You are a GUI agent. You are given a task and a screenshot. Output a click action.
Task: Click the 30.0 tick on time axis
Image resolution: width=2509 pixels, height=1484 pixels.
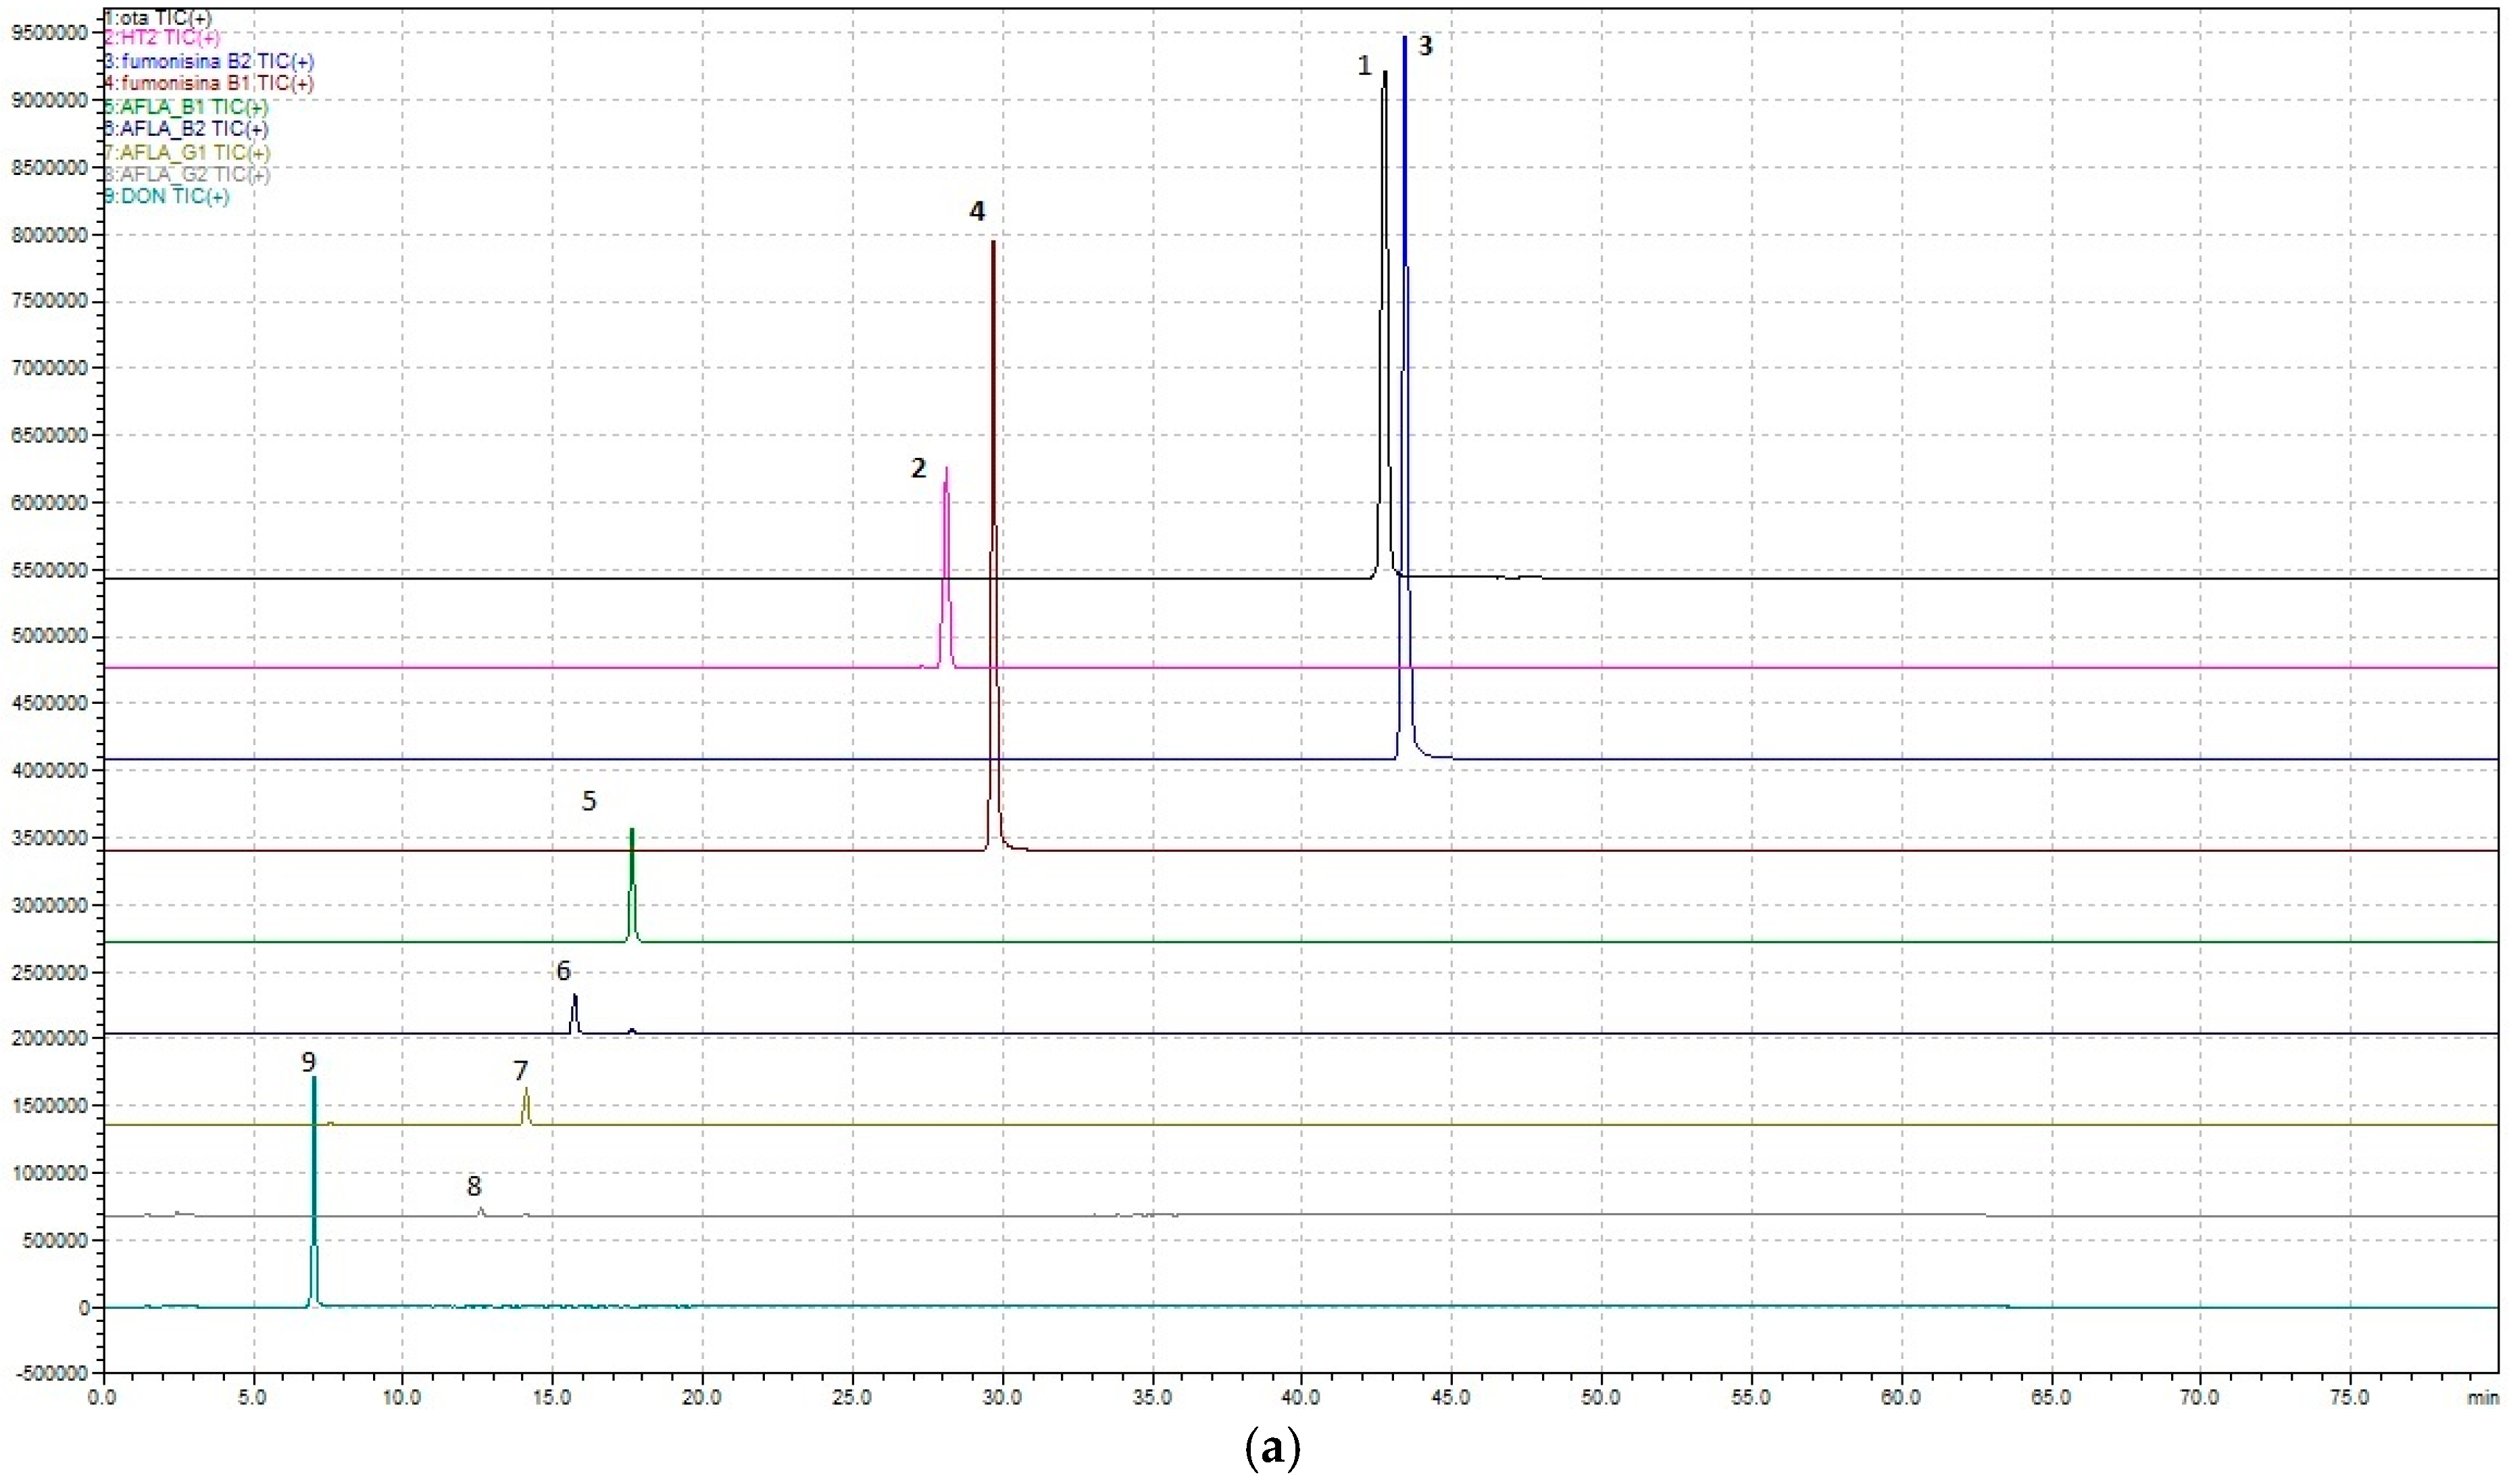coord(1001,1398)
